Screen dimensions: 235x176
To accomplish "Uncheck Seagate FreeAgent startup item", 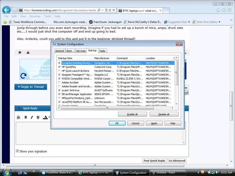I will point(60,75).
